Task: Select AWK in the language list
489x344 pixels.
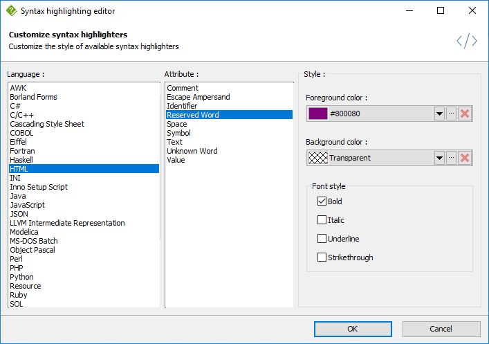Action: click(x=84, y=88)
